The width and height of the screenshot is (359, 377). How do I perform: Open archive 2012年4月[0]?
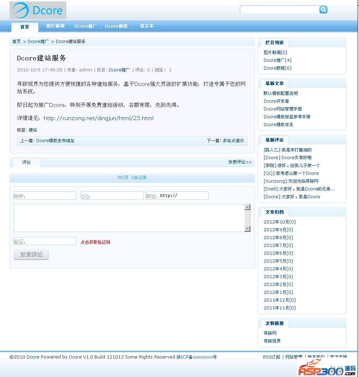(x=278, y=269)
